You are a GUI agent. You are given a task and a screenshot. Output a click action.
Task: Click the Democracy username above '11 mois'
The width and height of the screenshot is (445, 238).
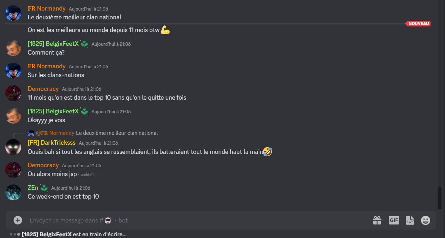coord(43,89)
